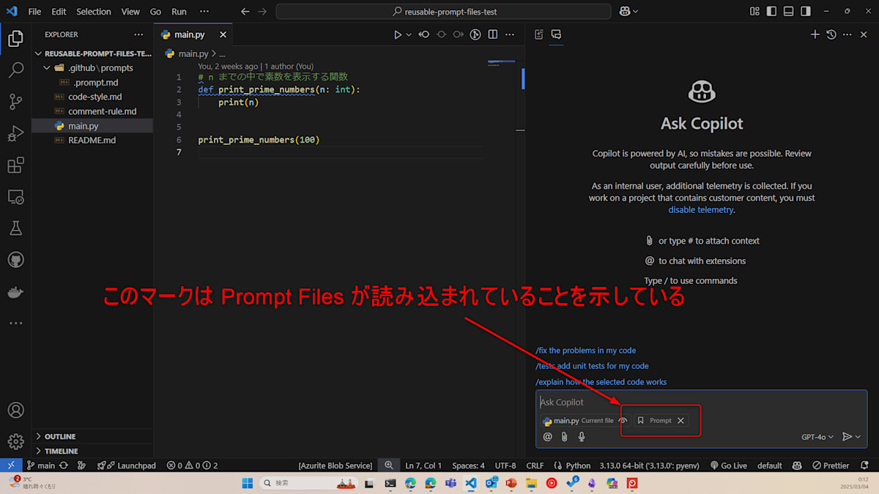Choose the /explain selected code suggestion

coord(601,382)
